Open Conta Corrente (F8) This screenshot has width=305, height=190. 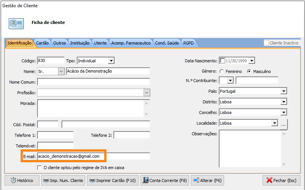[x=165, y=180]
